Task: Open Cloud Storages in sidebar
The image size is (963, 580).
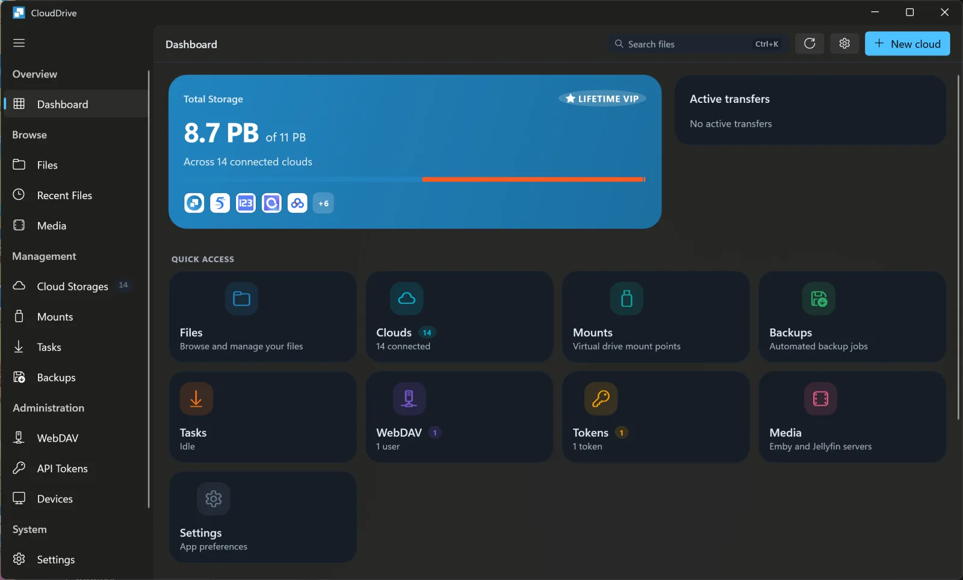Action: coord(76,286)
